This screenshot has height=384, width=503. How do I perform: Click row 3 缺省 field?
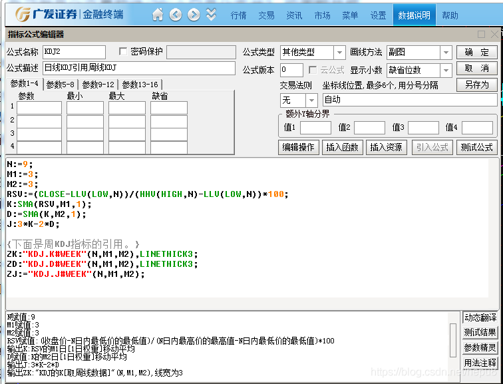point(169,134)
